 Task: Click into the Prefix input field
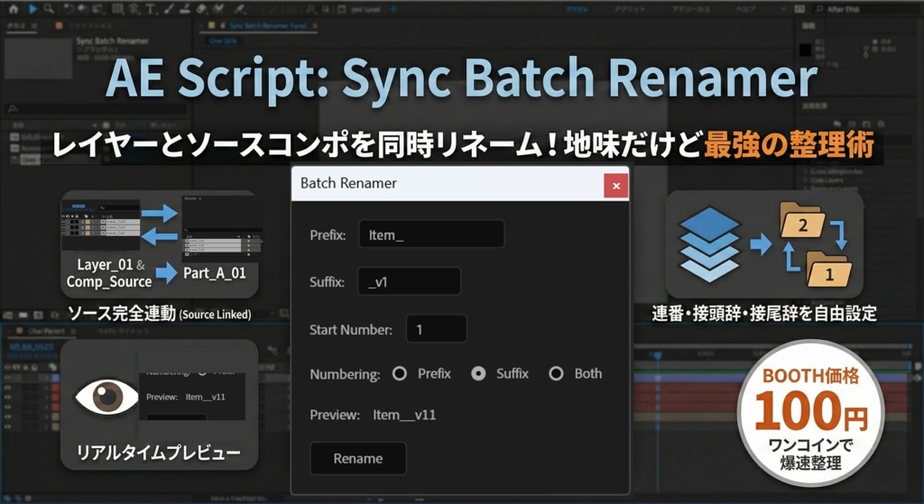[x=431, y=234]
